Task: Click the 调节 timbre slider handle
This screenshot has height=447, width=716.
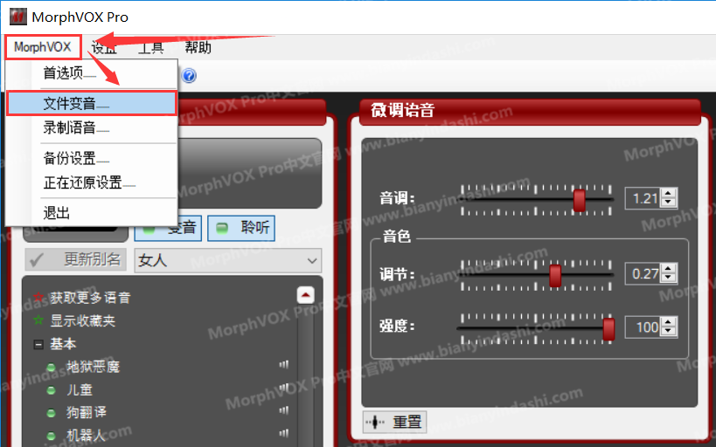Action: (555, 276)
